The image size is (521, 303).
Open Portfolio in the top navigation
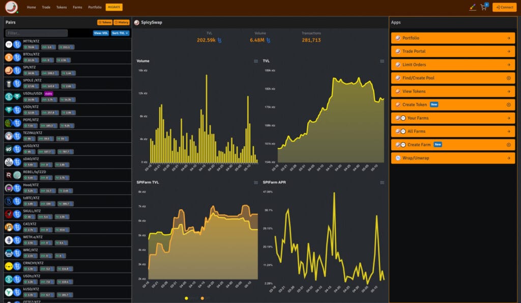(95, 7)
